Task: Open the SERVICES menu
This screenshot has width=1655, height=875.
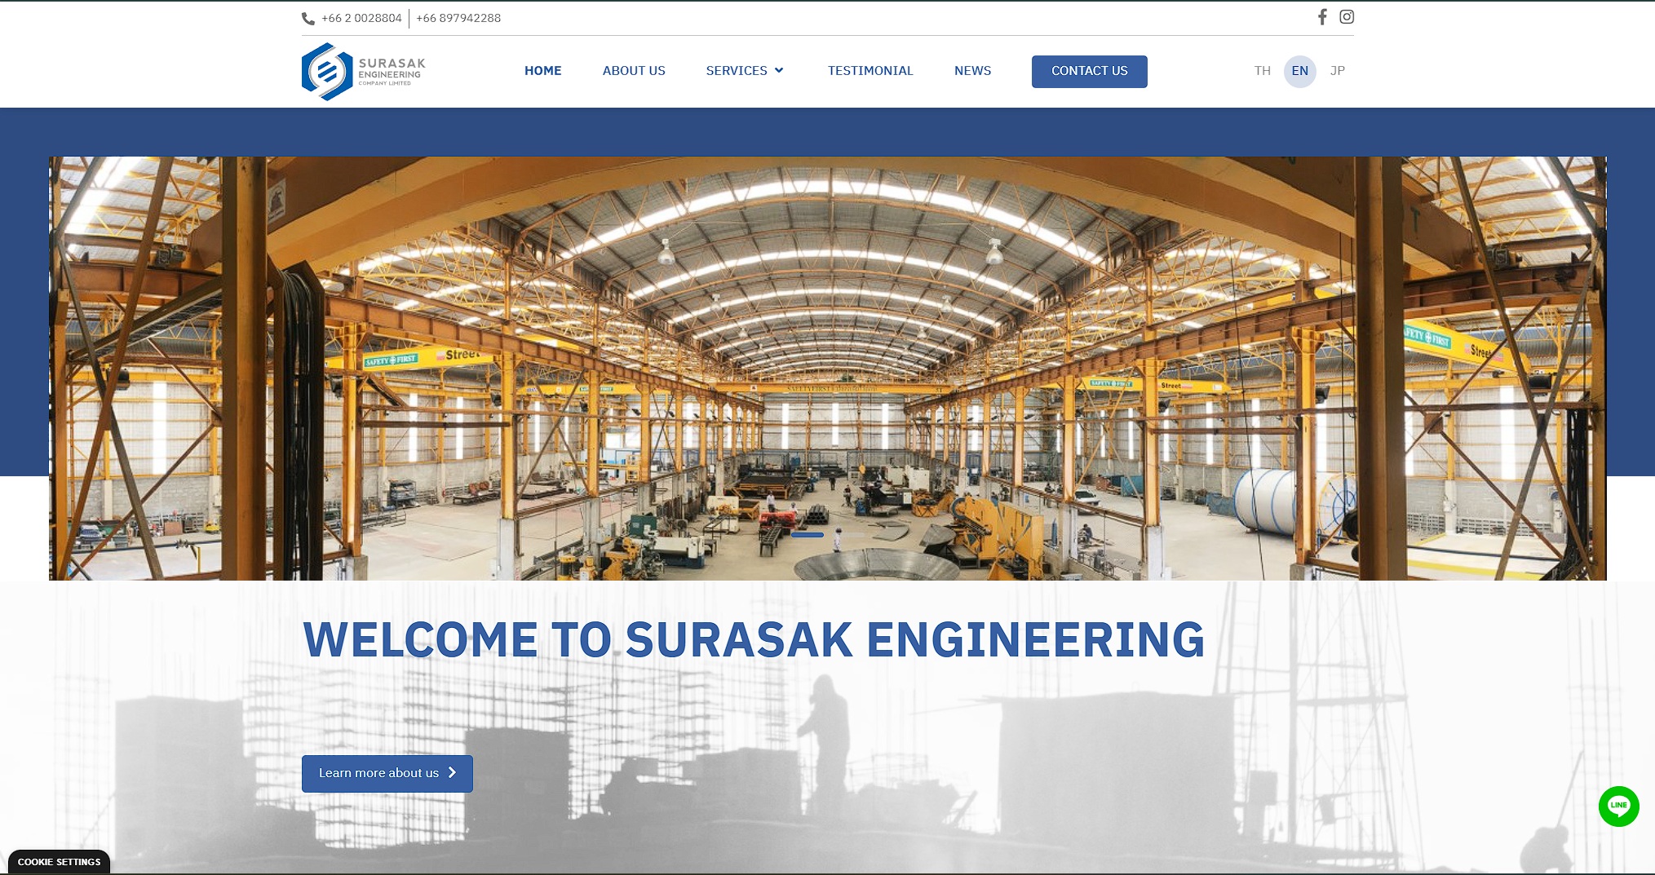Action: pyautogui.click(x=736, y=71)
